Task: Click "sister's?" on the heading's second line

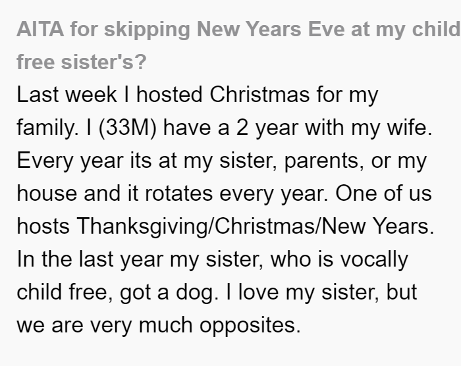Action: tap(103, 62)
